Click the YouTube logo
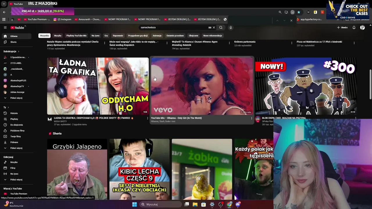This screenshot has height=209, width=372. click(18, 28)
